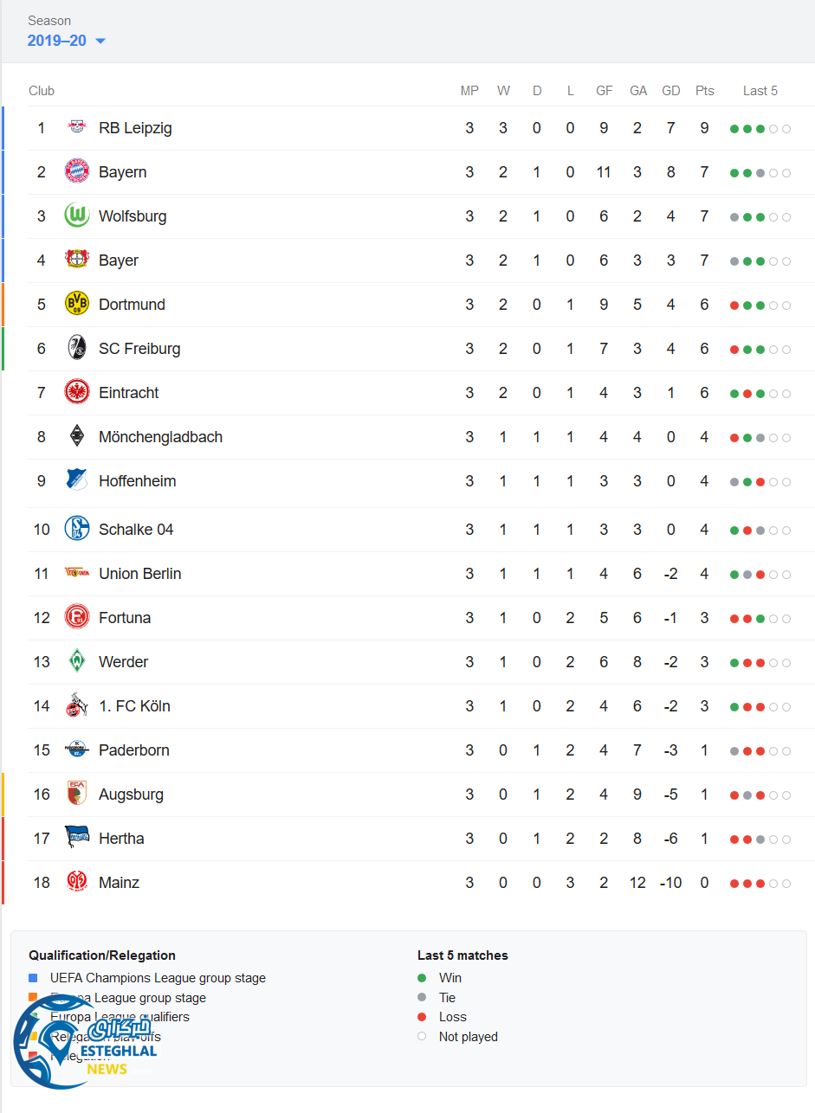
Task: Click the Dortmund BVB yellow logo
Action: 77,304
